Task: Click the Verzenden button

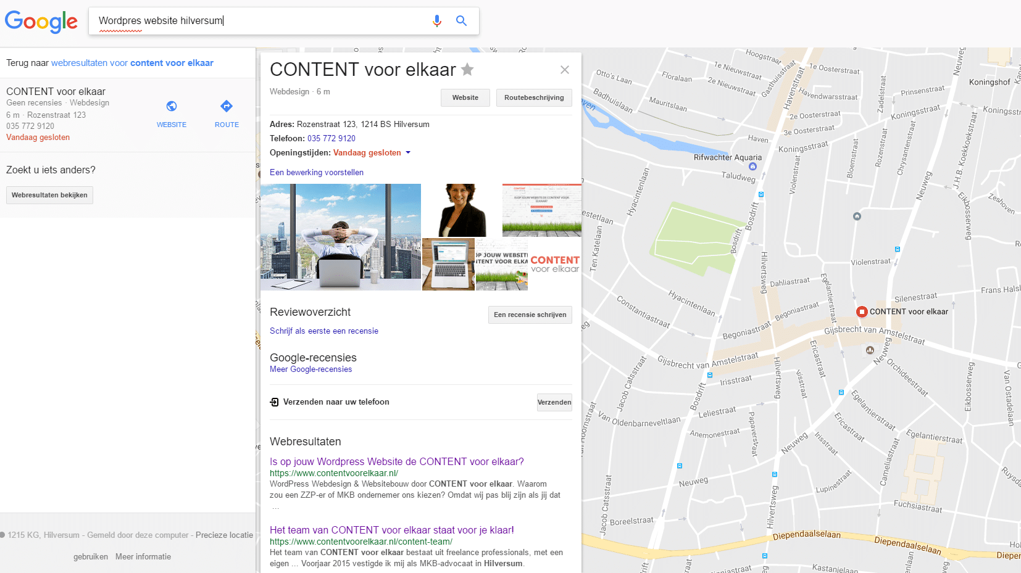Action: pyautogui.click(x=554, y=402)
